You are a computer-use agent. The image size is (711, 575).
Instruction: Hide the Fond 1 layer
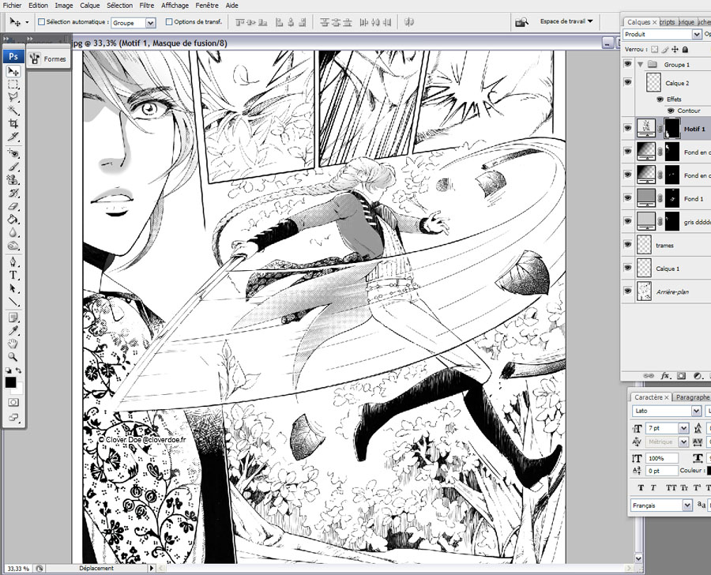pos(627,198)
